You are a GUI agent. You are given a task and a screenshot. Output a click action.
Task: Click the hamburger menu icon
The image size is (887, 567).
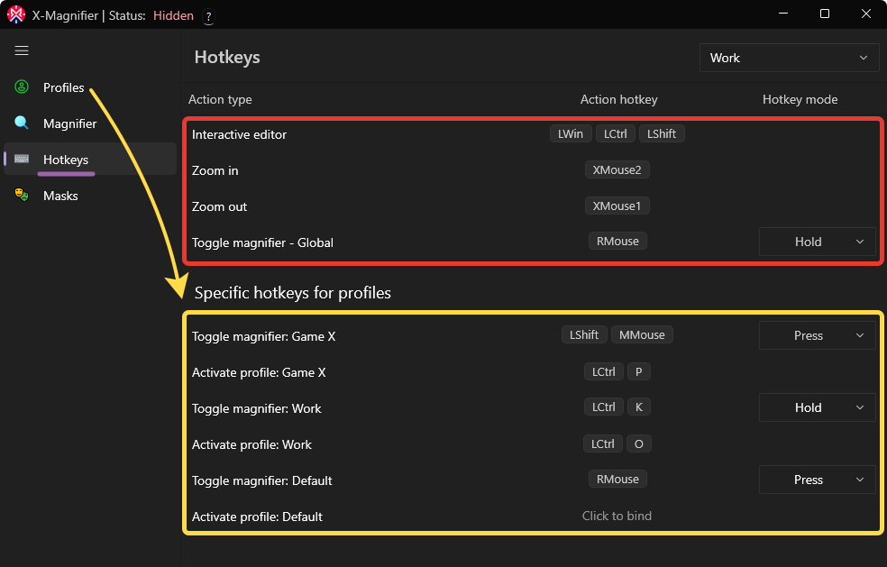(22, 51)
